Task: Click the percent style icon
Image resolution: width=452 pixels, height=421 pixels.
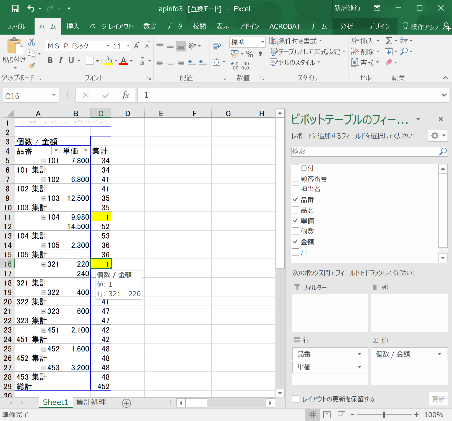Action: [x=250, y=54]
